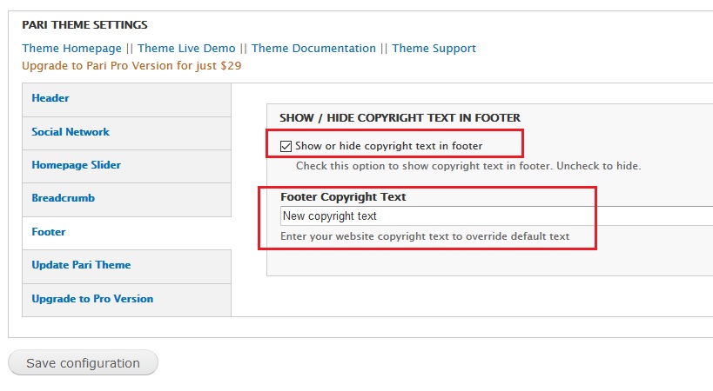Click the 'Pari Theme Settings' heading
Screen dimensions: 713x391
[84, 25]
